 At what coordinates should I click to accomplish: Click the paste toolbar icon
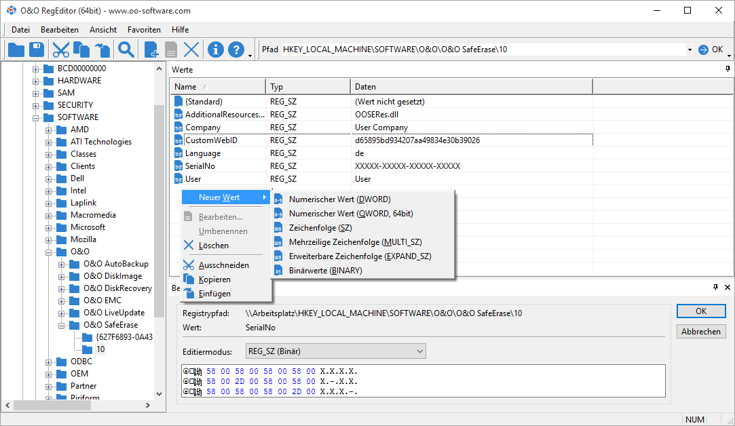[x=102, y=50]
